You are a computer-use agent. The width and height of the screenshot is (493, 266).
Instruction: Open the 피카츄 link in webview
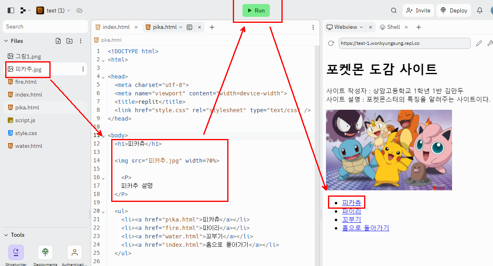tap(352, 203)
